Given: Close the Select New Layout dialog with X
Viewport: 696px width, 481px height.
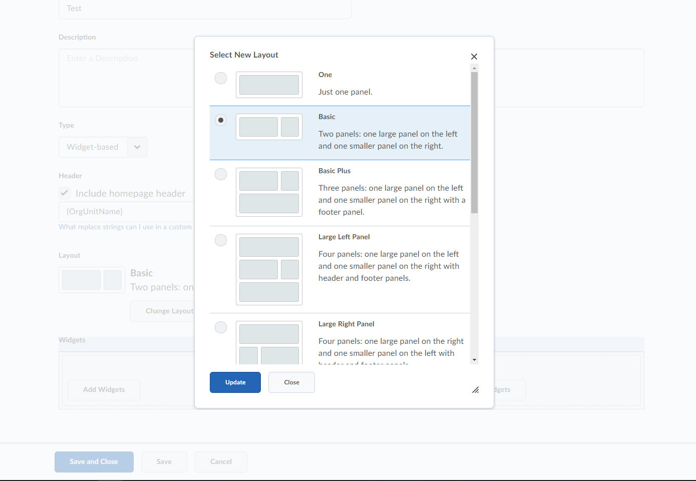Looking at the screenshot, I should pos(474,57).
